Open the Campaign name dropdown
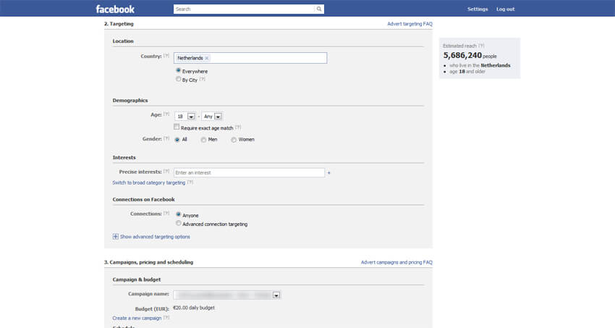This screenshot has height=328, width=615. pyautogui.click(x=227, y=295)
